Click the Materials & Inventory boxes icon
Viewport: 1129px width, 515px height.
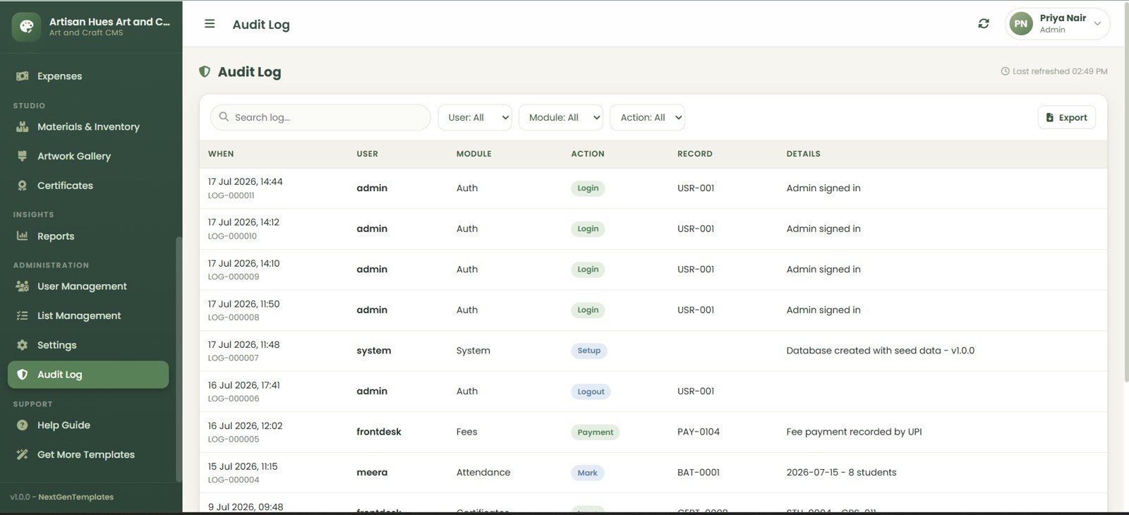(23, 127)
